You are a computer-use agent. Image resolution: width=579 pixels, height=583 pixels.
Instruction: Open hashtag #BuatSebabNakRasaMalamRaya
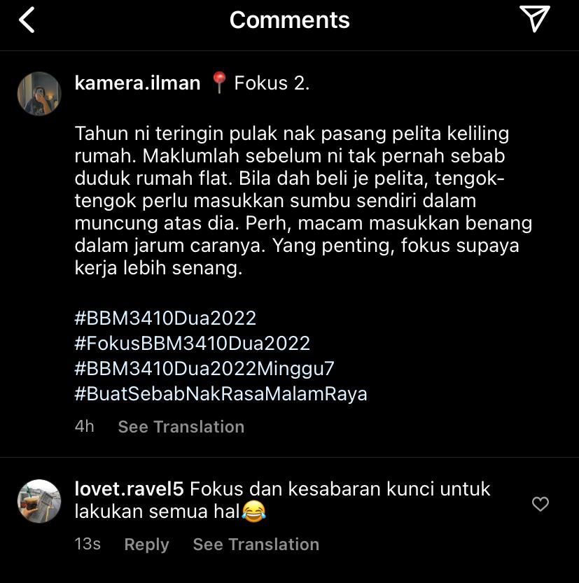coord(221,394)
